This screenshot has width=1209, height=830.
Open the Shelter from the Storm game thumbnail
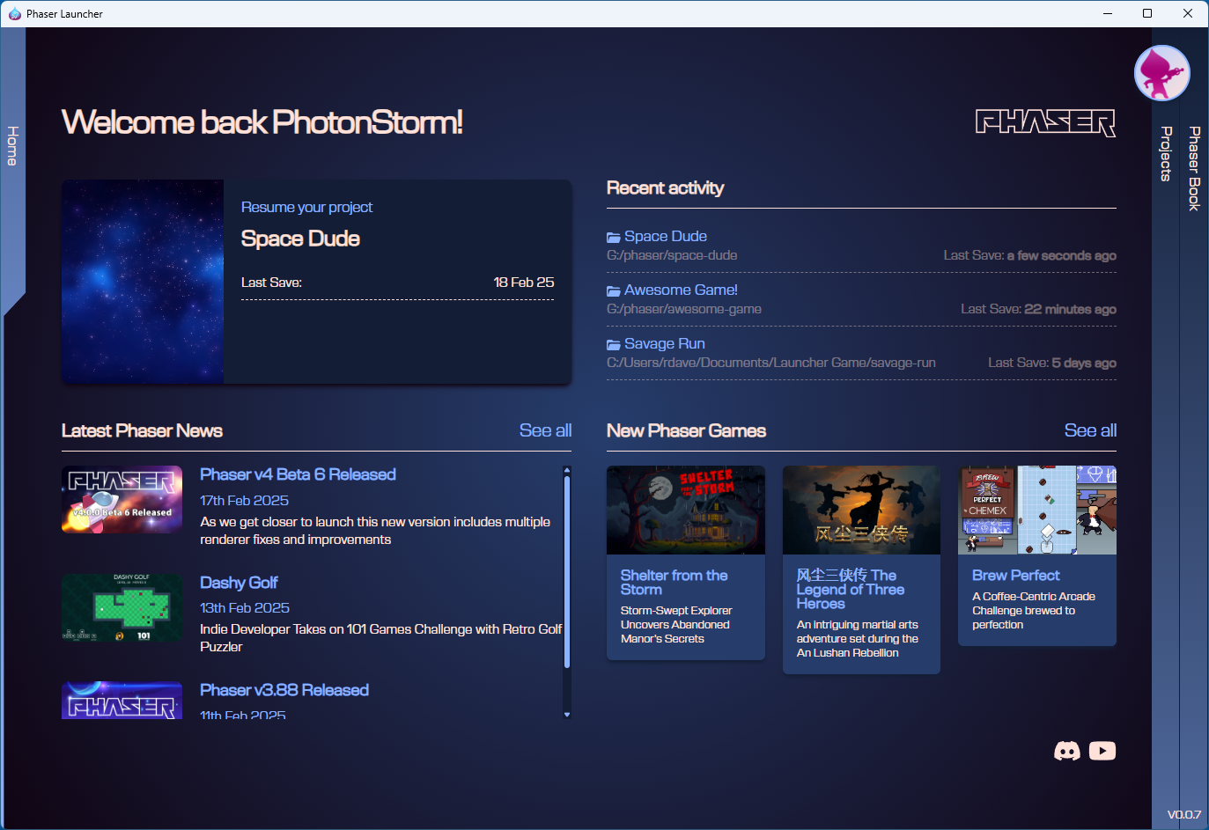[x=685, y=510]
